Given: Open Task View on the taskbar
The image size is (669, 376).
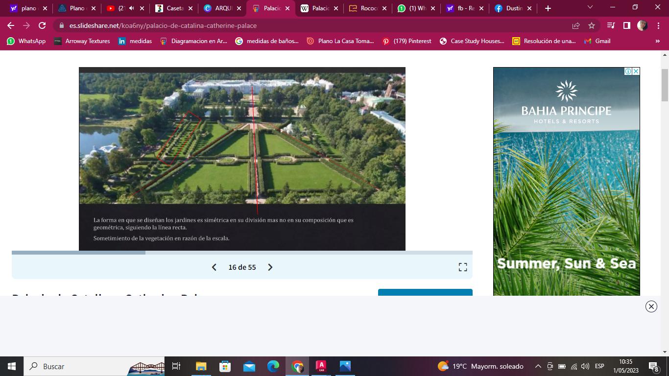Looking at the screenshot, I should point(176,366).
